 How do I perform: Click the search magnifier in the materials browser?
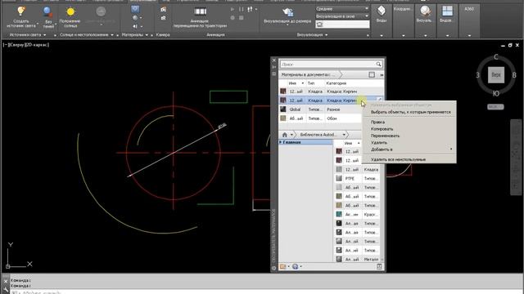click(x=378, y=64)
